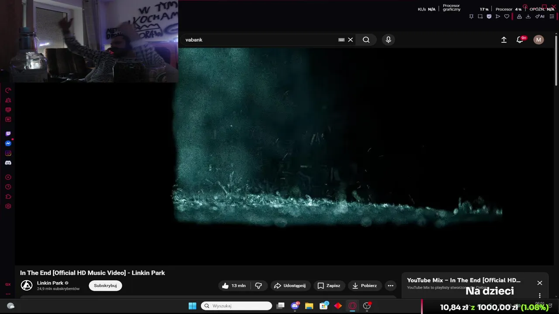559x314 pixels.
Task: Open the sidebar M mail icon
Action: 8,119
